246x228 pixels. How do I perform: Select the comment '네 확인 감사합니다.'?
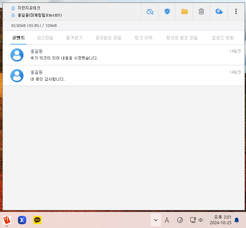click(48, 79)
